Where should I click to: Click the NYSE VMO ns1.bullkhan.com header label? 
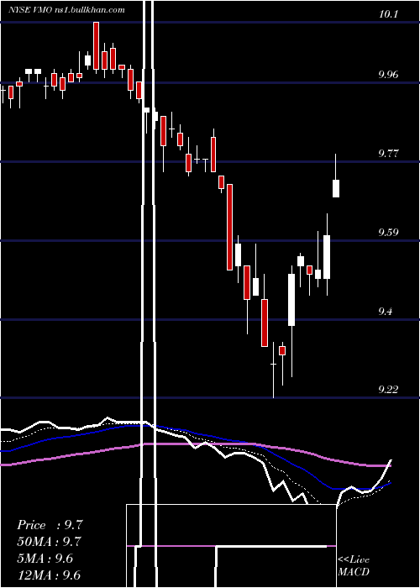[66, 10]
